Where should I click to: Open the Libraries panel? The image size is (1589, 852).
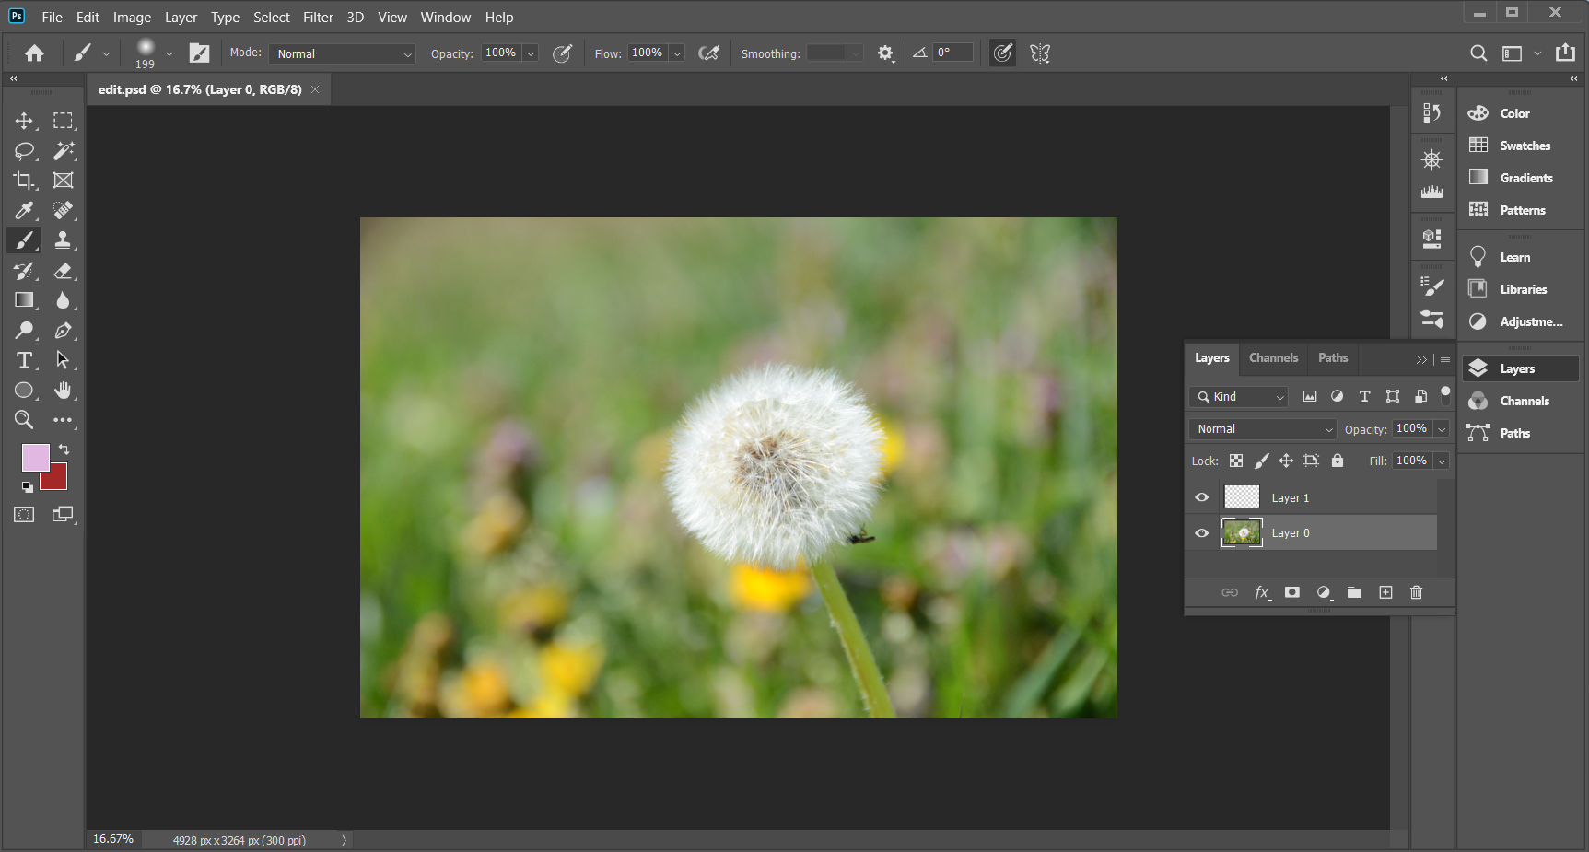[1523, 289]
